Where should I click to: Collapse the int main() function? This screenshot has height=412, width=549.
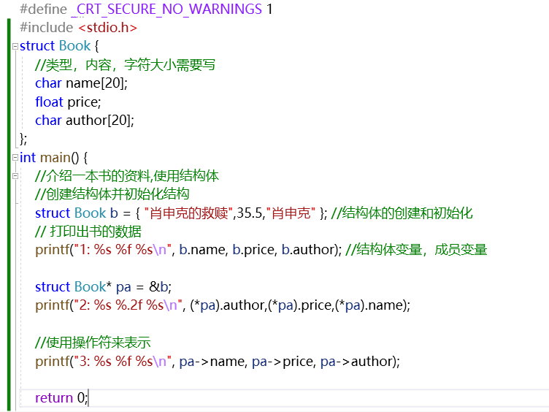click(15, 158)
